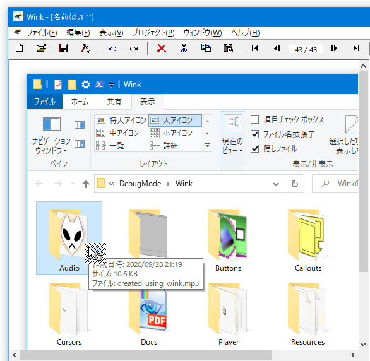The width and height of the screenshot is (370, 361).
Task: Open the ナビゲーション ウィンドウ dropdown
Action: point(51,136)
